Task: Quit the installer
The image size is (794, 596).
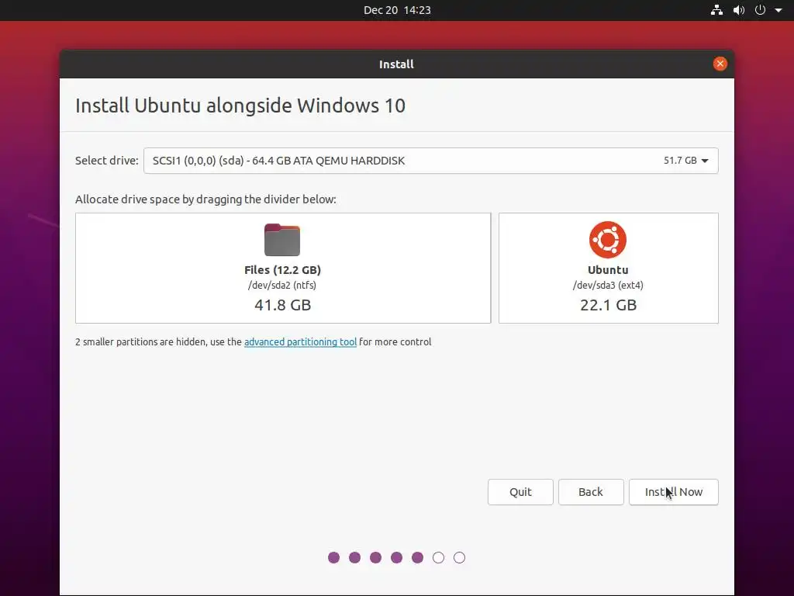Action: tap(520, 492)
